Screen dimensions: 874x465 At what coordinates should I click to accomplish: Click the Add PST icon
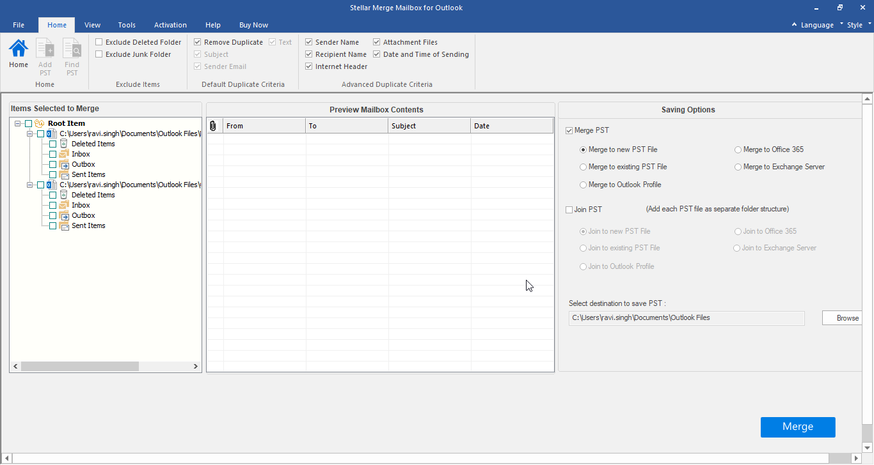point(45,48)
